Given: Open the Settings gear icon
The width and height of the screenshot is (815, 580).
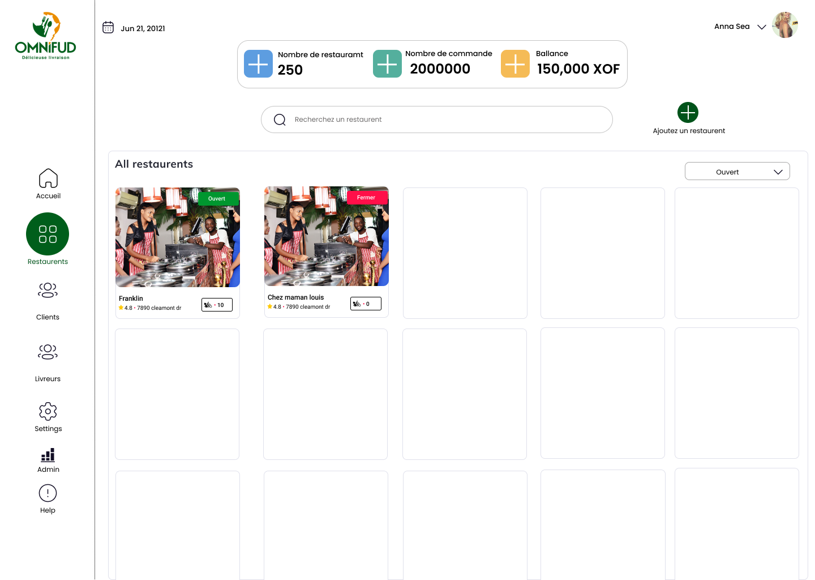Looking at the screenshot, I should 48,411.
